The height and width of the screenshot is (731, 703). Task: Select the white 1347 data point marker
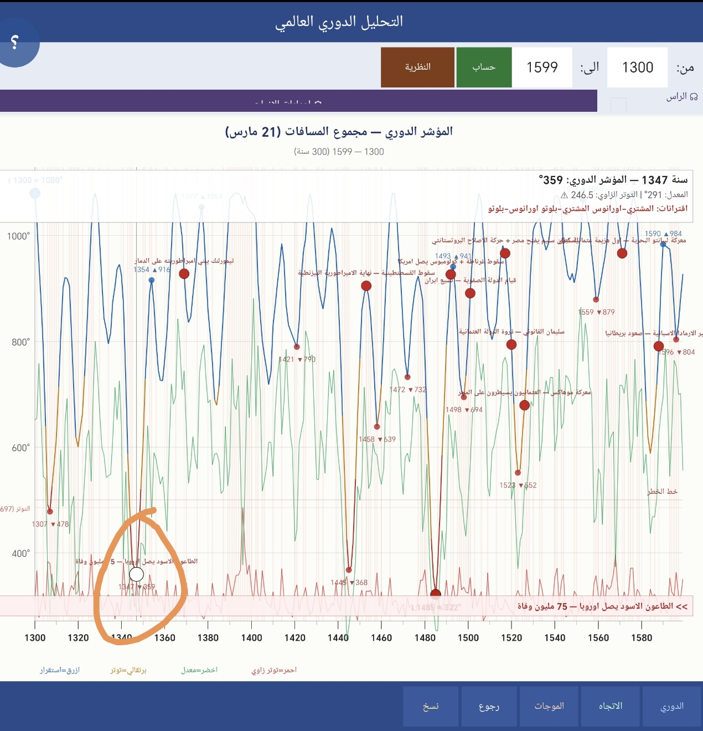[136, 574]
